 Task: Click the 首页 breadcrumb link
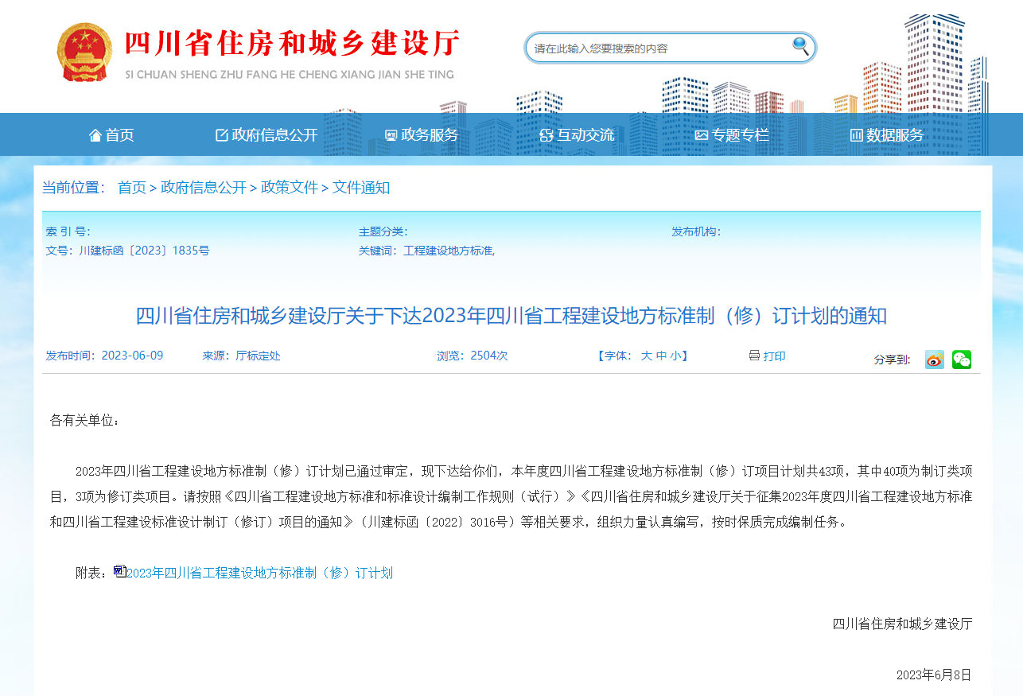tap(132, 188)
